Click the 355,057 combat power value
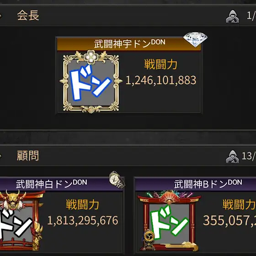This screenshot has width=256, height=256. tap(229, 220)
